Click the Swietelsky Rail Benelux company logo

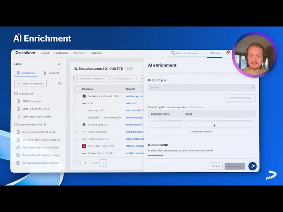pyautogui.click(x=84, y=96)
